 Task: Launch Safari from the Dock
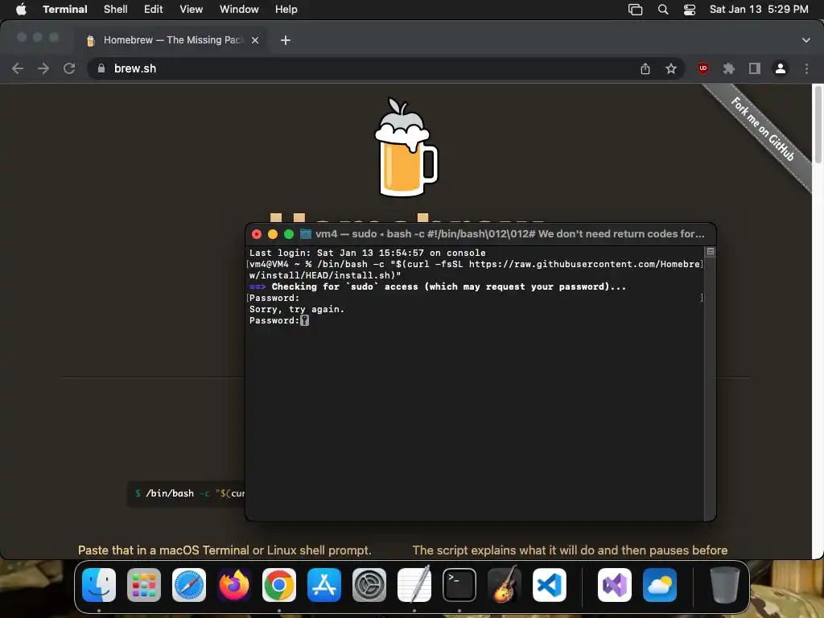pyautogui.click(x=189, y=585)
